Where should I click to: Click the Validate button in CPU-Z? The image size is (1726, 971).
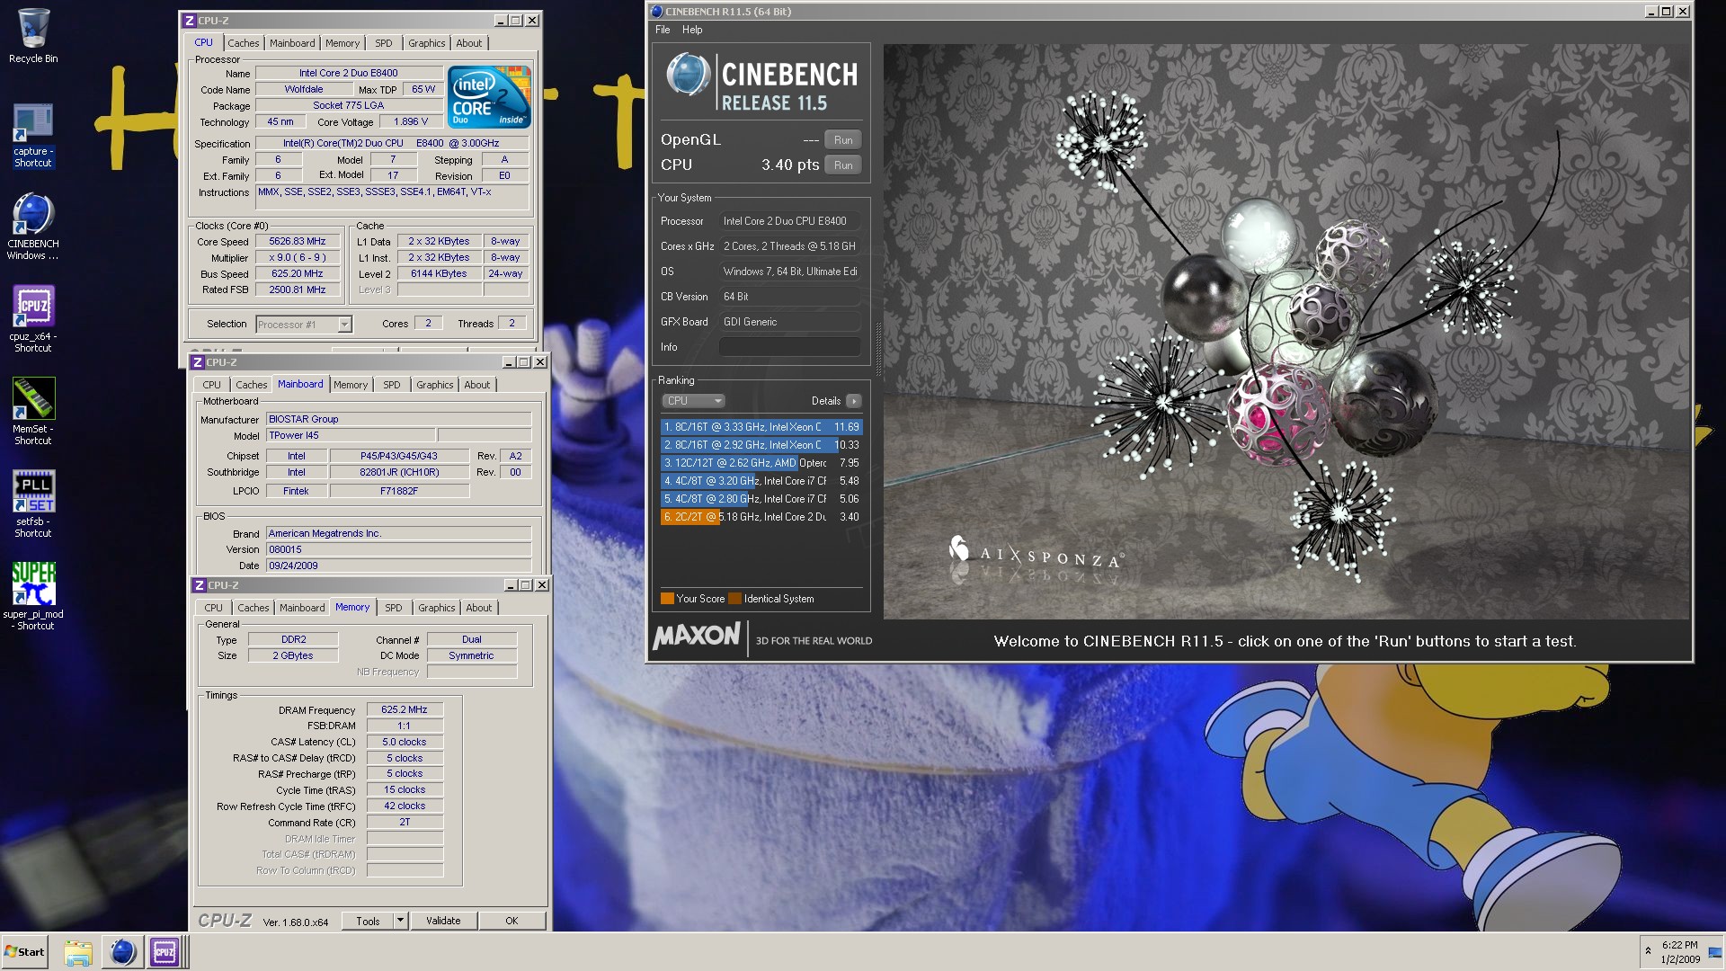click(x=443, y=921)
